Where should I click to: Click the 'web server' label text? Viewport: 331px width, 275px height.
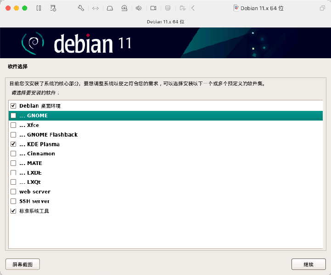[x=35, y=192]
